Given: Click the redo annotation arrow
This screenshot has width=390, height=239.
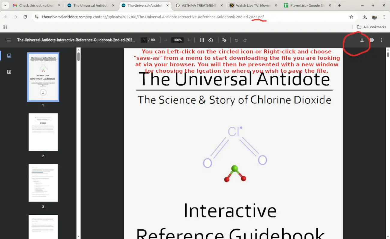Looking at the screenshot, I should tap(245, 40).
